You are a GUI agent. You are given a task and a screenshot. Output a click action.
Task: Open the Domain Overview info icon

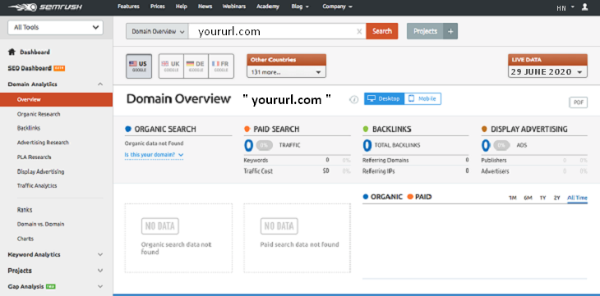coord(354,99)
